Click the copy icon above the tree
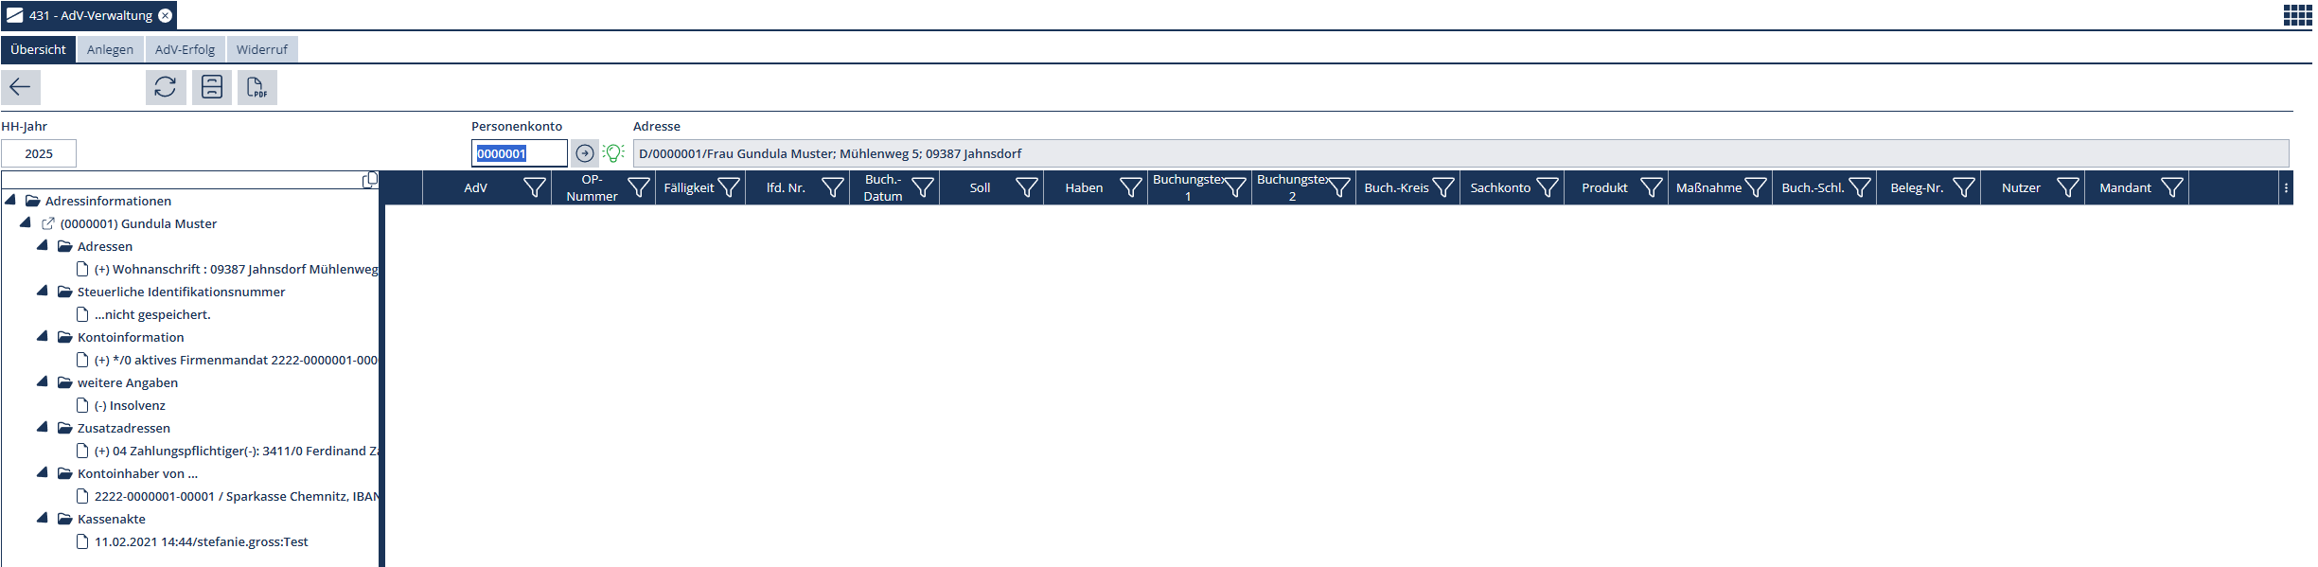 click(x=370, y=180)
